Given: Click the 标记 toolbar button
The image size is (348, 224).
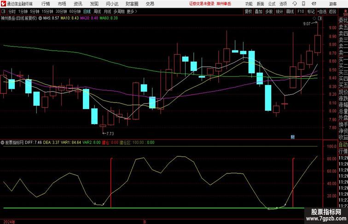Looking at the screenshot, I should pos(311,11).
